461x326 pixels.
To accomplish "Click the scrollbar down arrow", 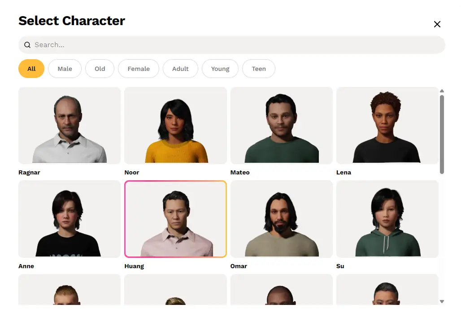I will click(442, 302).
